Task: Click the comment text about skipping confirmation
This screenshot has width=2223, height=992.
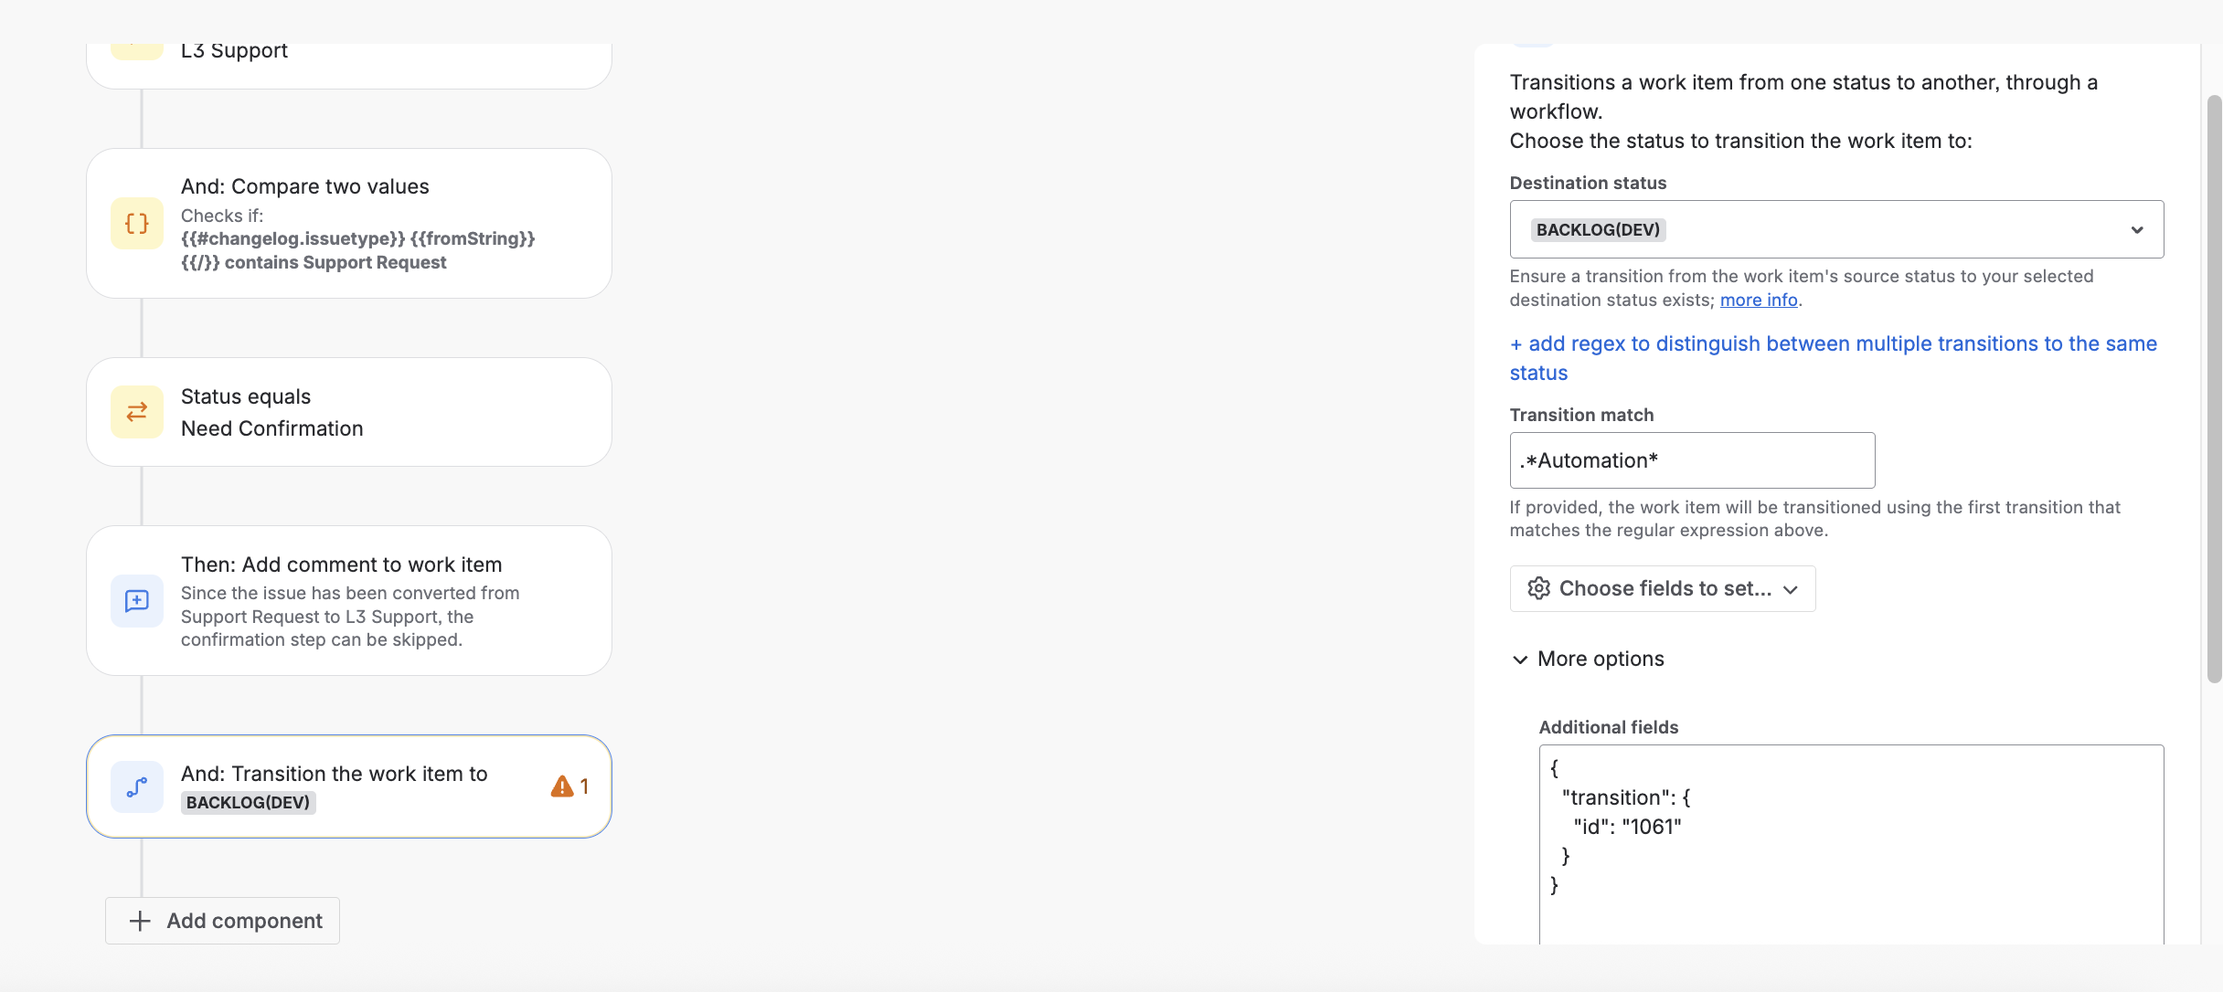Action: pyautogui.click(x=350, y=617)
